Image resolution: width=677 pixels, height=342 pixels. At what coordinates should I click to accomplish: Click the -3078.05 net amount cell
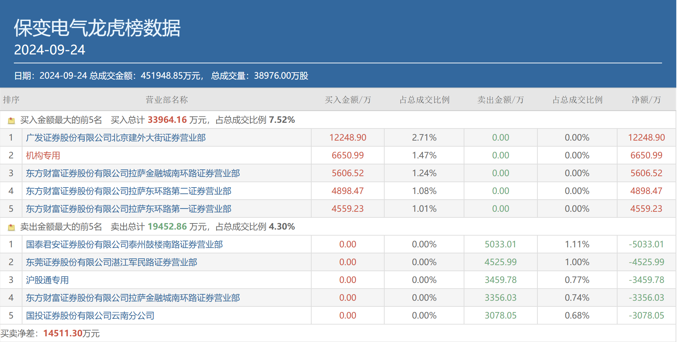646,316
